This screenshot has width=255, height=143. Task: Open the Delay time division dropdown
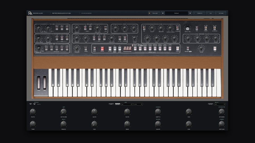[x=220, y=104]
